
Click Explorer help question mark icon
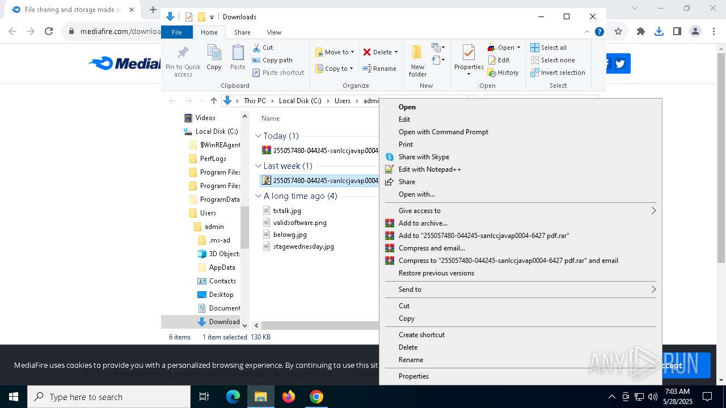click(599, 32)
